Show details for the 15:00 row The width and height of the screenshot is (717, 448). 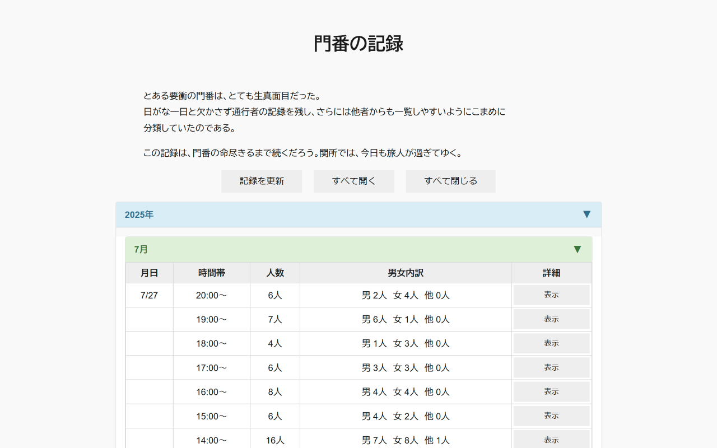click(x=552, y=416)
